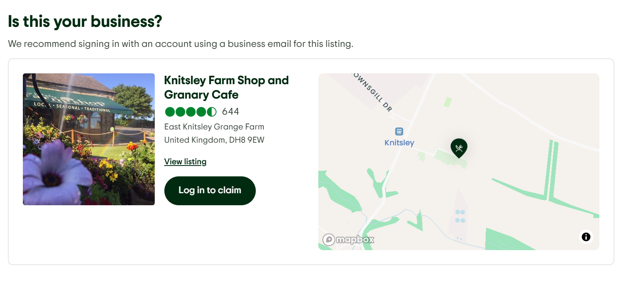The width and height of the screenshot is (629, 283).
Task: Click the third green rating bubble
Action: pyautogui.click(x=190, y=111)
